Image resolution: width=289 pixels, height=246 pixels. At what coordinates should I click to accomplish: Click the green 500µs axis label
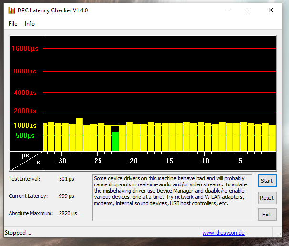point(25,136)
